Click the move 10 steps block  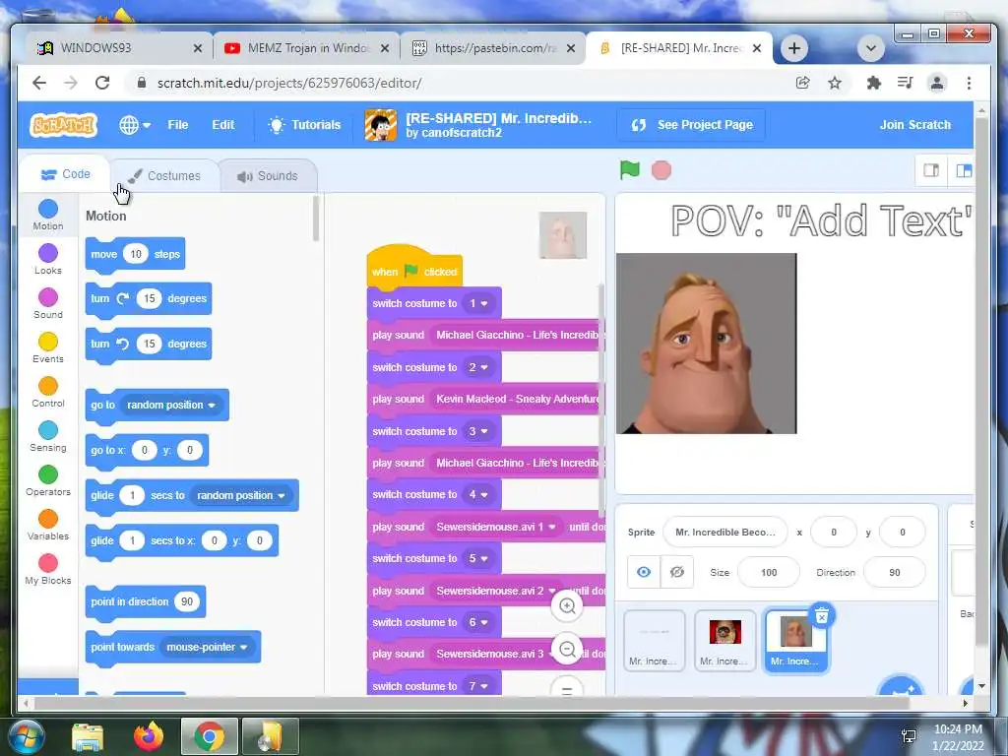135,255
